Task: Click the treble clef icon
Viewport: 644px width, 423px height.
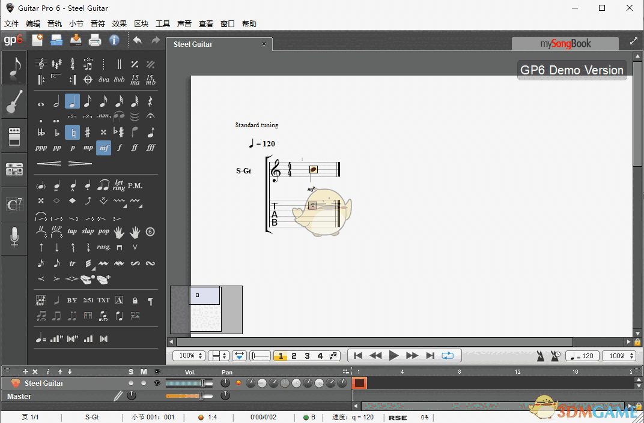Action: (x=41, y=64)
